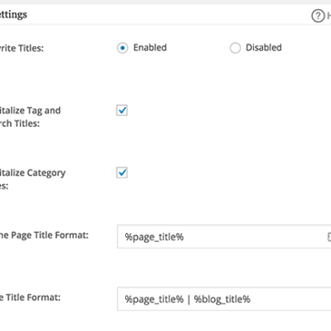Click the 'Capitalize Category Titles' label
The image size is (331, 331).
pos(33,179)
